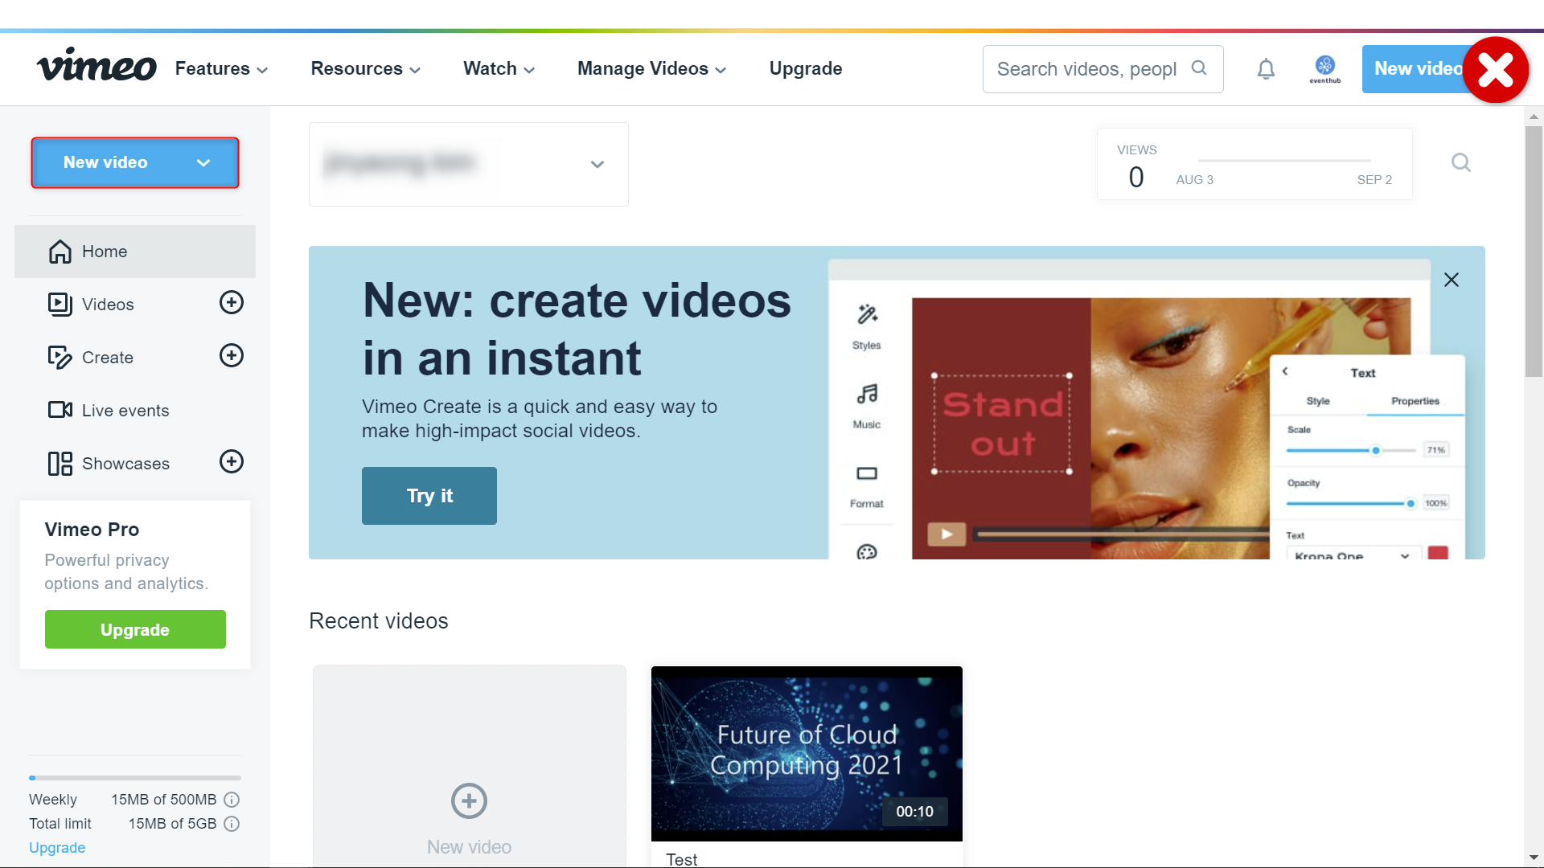Screen dimensions: 1544x868
Task: Open the Manage Videos dropdown menu
Action: coord(651,69)
